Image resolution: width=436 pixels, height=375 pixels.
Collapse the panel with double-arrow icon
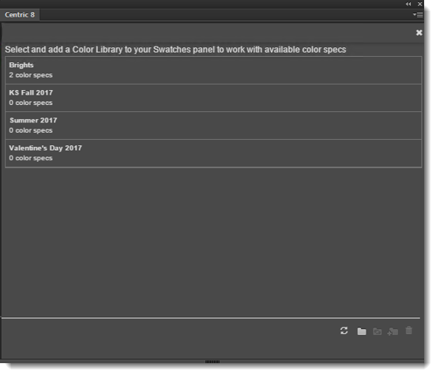(408, 4)
